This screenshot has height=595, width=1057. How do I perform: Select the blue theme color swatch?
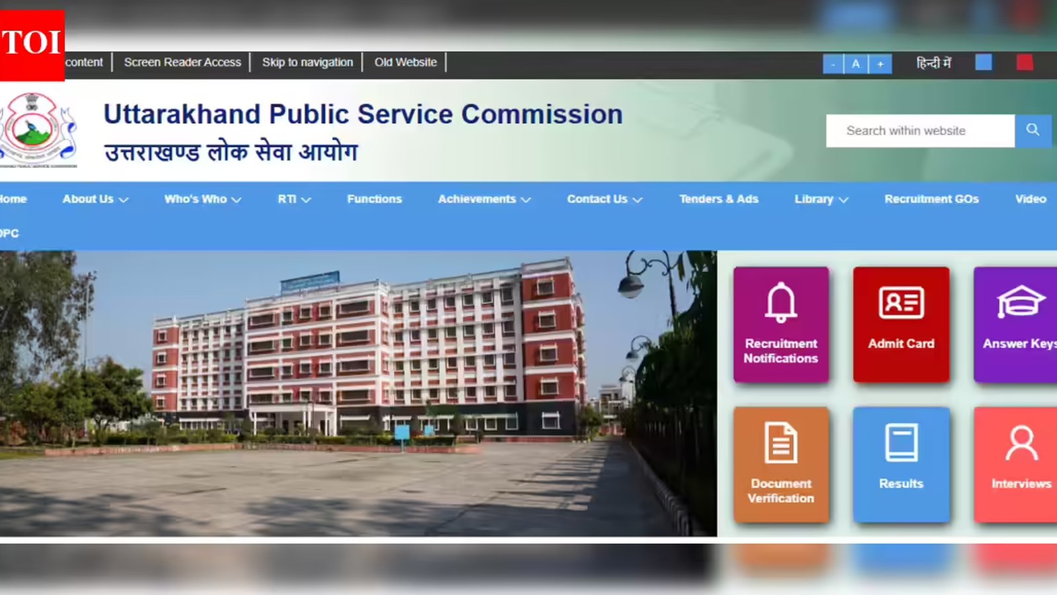[984, 62]
